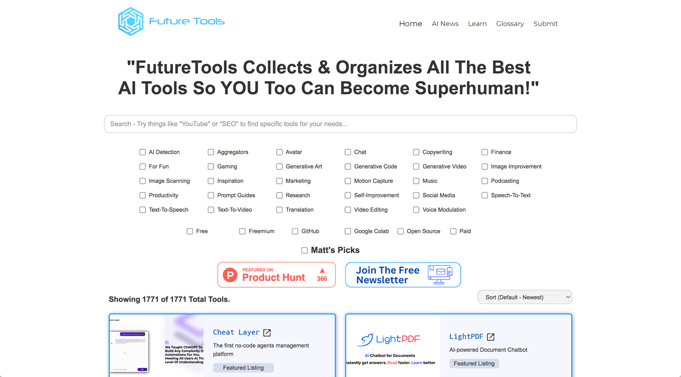The width and height of the screenshot is (681, 377).
Task: Check the Copywriting filter box
Action: point(416,152)
